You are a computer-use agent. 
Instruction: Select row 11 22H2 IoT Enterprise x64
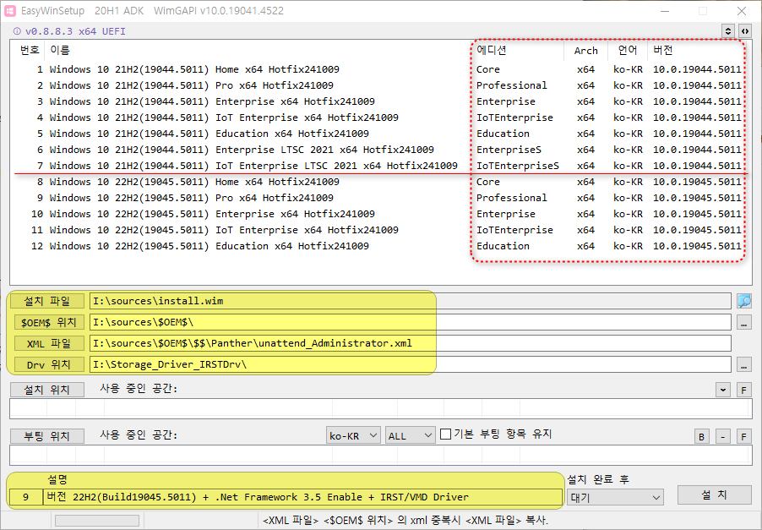click(x=379, y=230)
